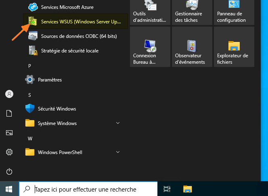Open the user account icon
Image resolution: width=268 pixels, height=196 pixels.
(x=9, y=94)
